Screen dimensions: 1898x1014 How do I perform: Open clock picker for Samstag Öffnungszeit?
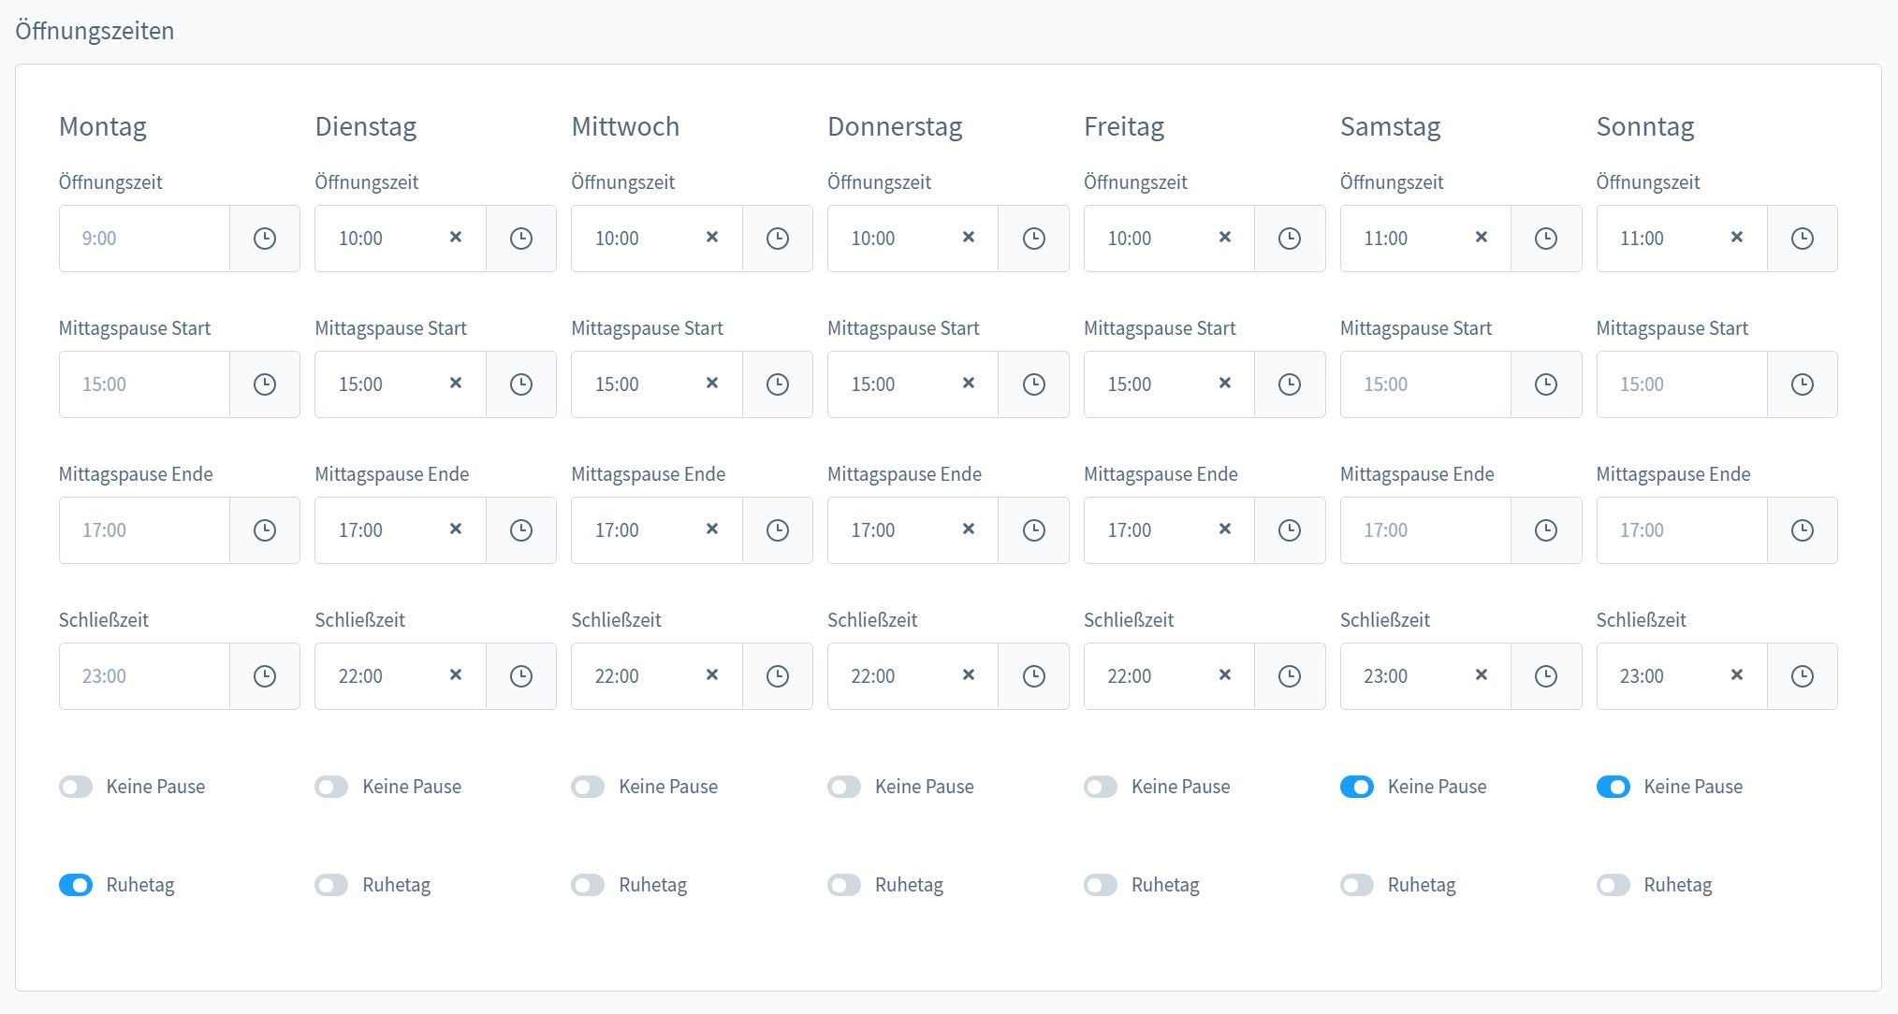[1546, 239]
